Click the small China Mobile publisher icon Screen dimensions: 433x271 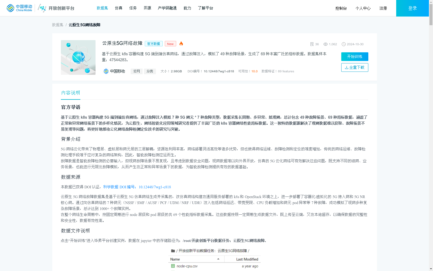coord(106,71)
